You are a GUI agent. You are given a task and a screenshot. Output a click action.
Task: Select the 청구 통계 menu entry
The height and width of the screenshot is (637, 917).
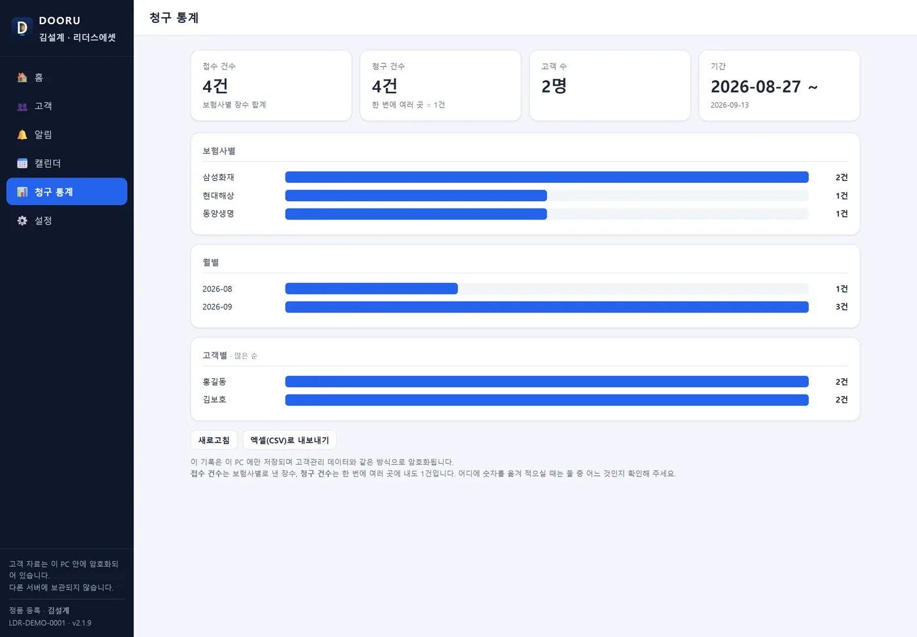click(67, 191)
